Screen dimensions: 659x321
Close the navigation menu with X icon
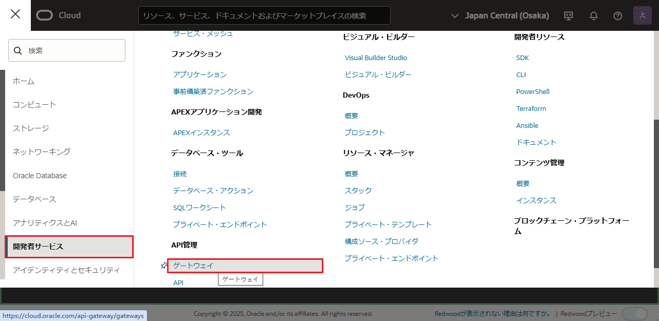coord(15,14)
